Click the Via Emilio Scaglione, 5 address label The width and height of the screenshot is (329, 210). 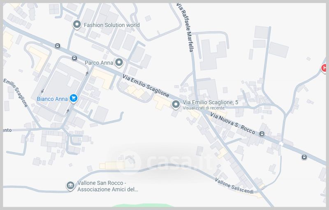[x=211, y=102]
